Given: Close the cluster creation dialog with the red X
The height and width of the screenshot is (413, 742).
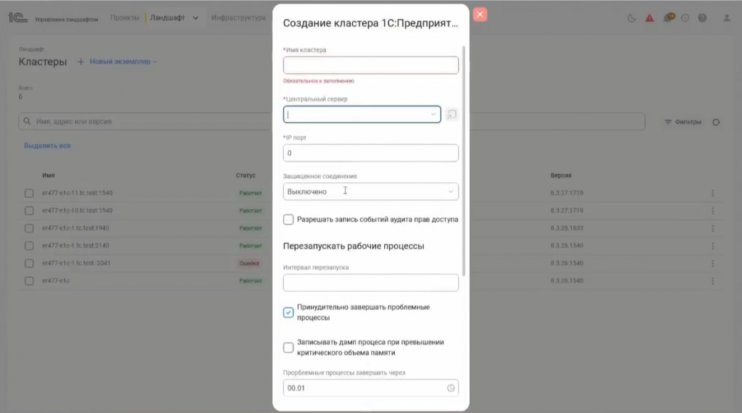Looking at the screenshot, I should (x=480, y=14).
